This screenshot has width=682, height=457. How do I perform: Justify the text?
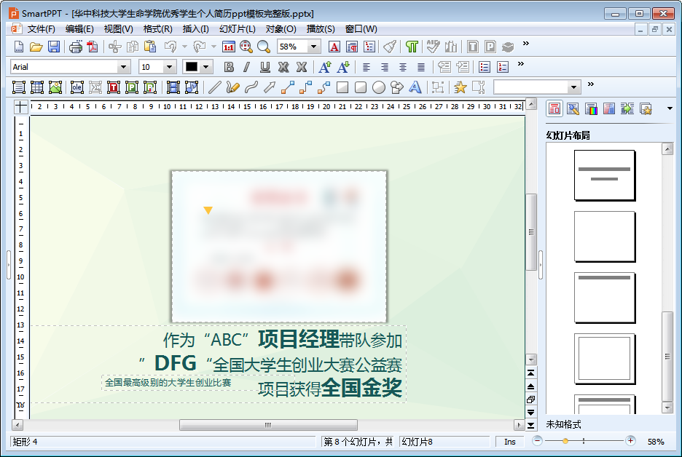click(x=421, y=67)
